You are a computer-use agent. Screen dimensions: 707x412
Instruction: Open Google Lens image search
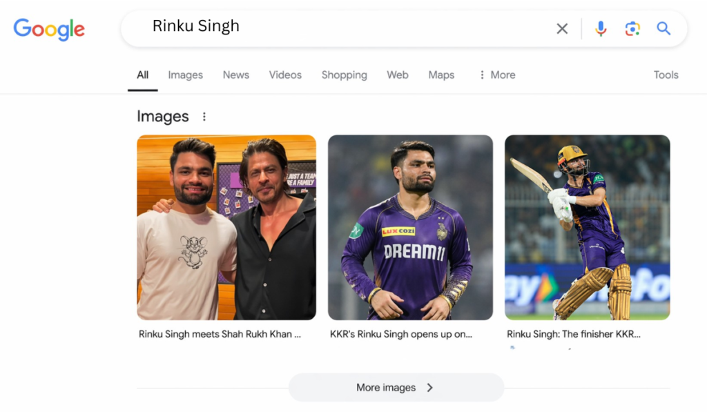tap(632, 28)
